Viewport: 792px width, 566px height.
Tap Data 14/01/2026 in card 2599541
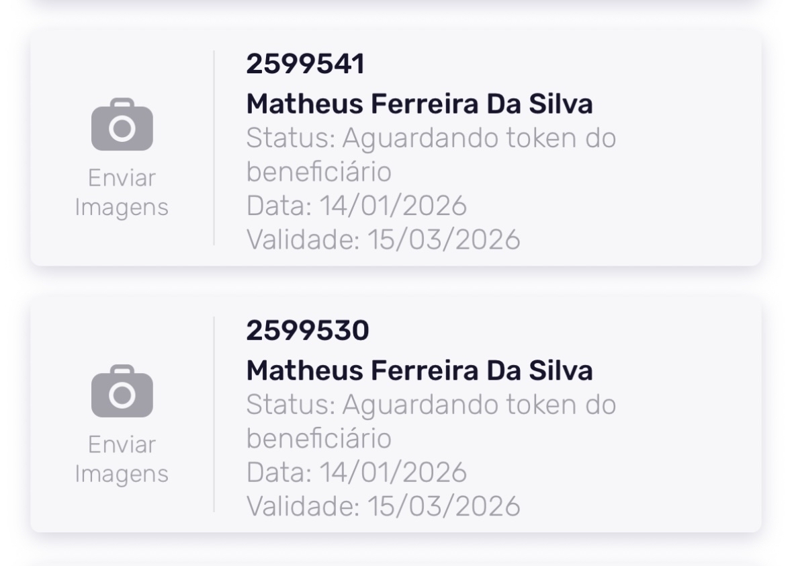click(356, 206)
